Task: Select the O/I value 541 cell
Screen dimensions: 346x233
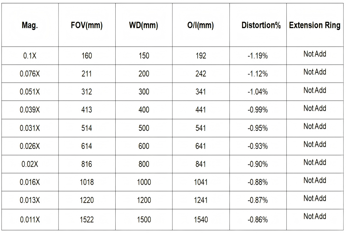Action: coord(201,128)
